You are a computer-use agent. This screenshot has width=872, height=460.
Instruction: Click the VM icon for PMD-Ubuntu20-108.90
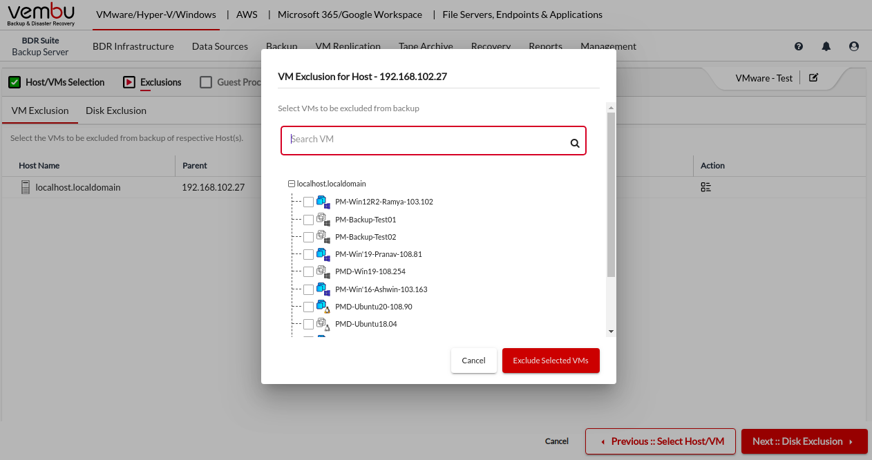pyautogui.click(x=323, y=307)
